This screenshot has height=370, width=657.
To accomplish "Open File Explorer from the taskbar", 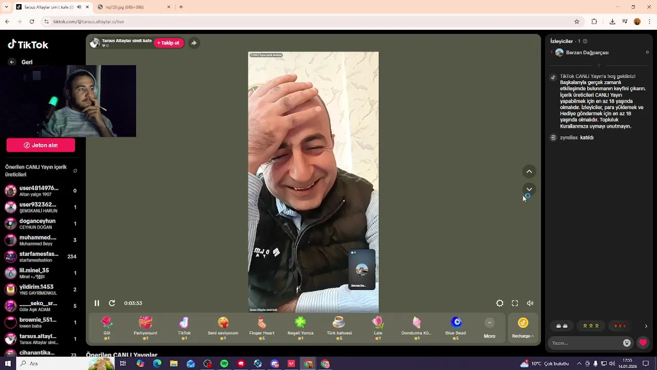I will pos(174,363).
